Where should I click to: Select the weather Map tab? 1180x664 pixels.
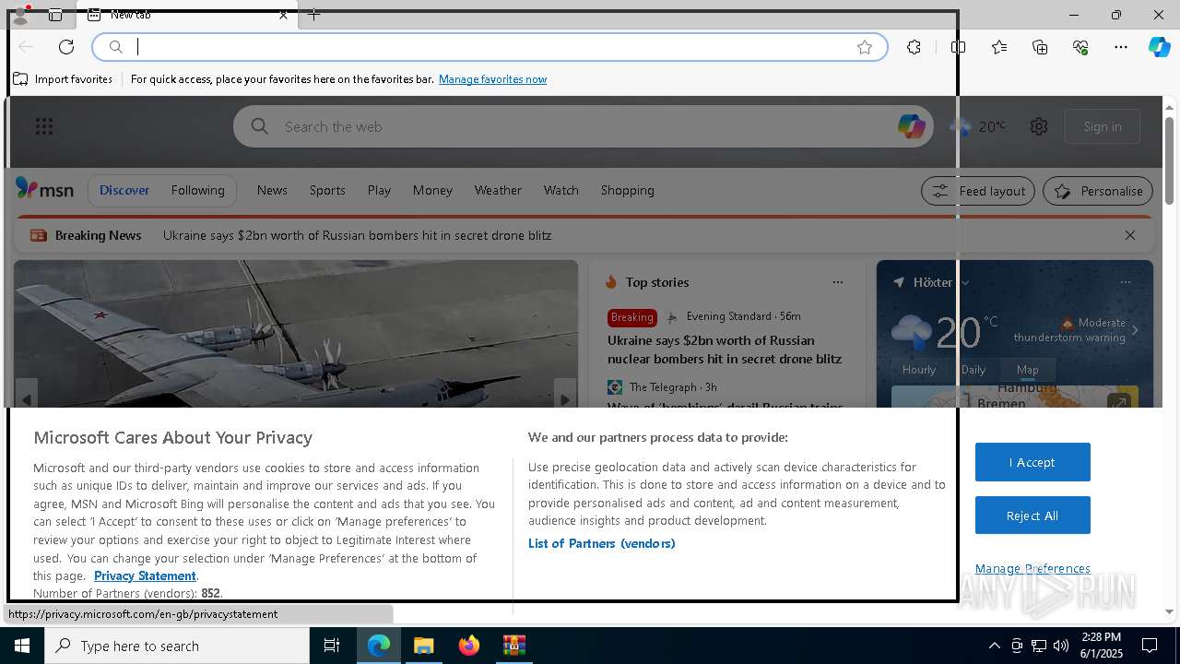tap(1027, 369)
